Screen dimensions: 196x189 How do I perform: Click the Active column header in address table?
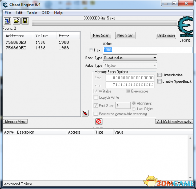click(9, 132)
